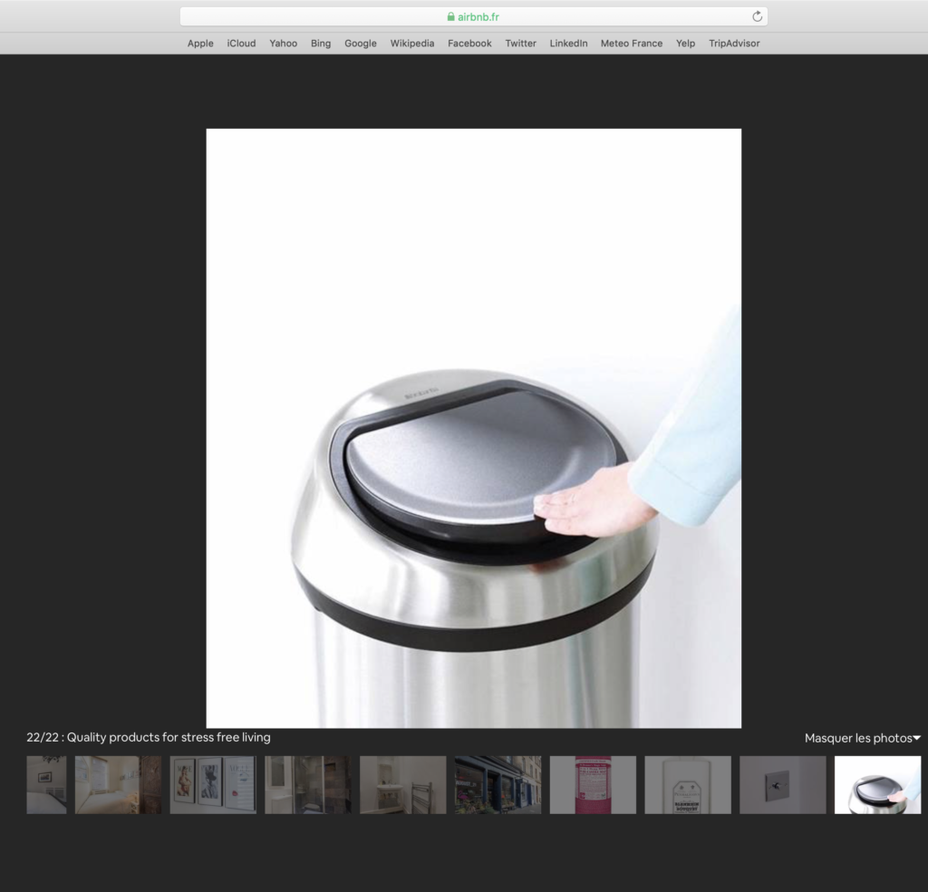Open the Meteo France bookmark
Viewport: 928px width, 892px height.
point(631,44)
